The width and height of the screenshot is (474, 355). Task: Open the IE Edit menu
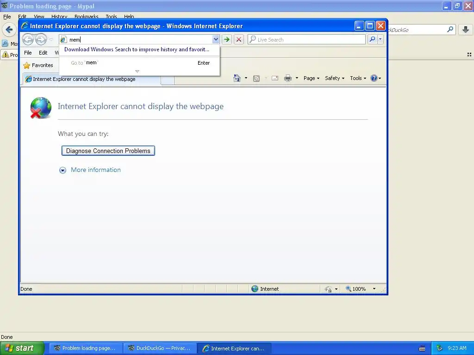[43, 53]
